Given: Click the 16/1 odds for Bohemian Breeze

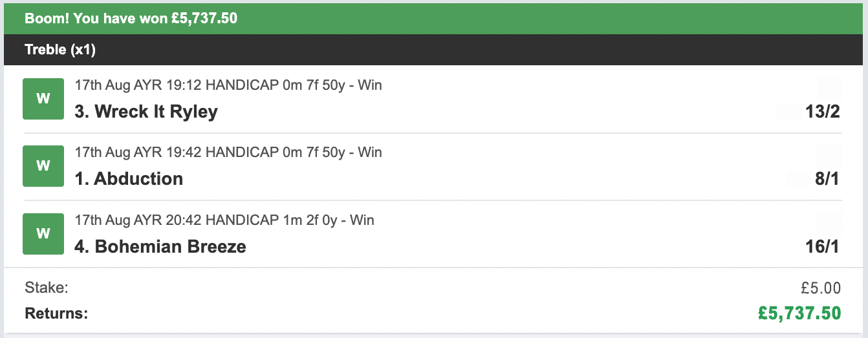Looking at the screenshot, I should point(823,247).
